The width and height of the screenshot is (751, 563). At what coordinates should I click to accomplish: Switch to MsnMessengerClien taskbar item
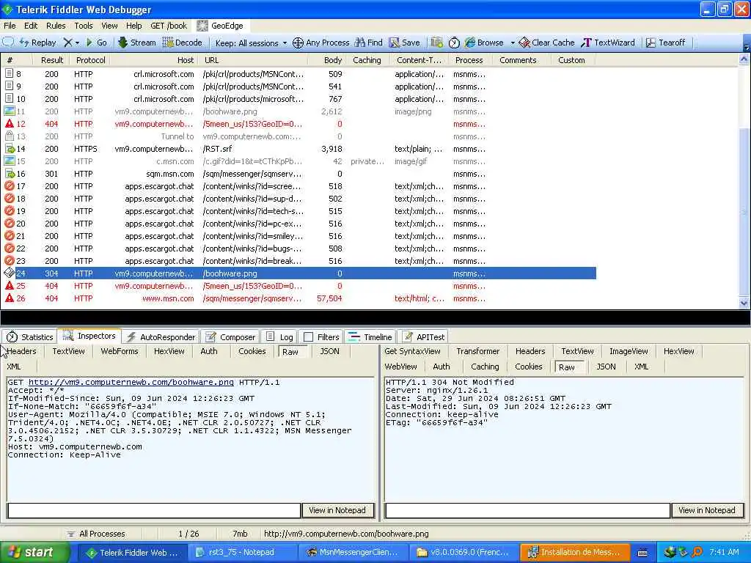pyautogui.click(x=353, y=553)
